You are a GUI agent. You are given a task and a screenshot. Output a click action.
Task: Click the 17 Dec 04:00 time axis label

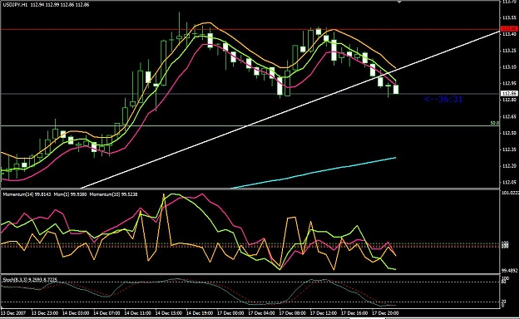pyautogui.click(x=261, y=313)
